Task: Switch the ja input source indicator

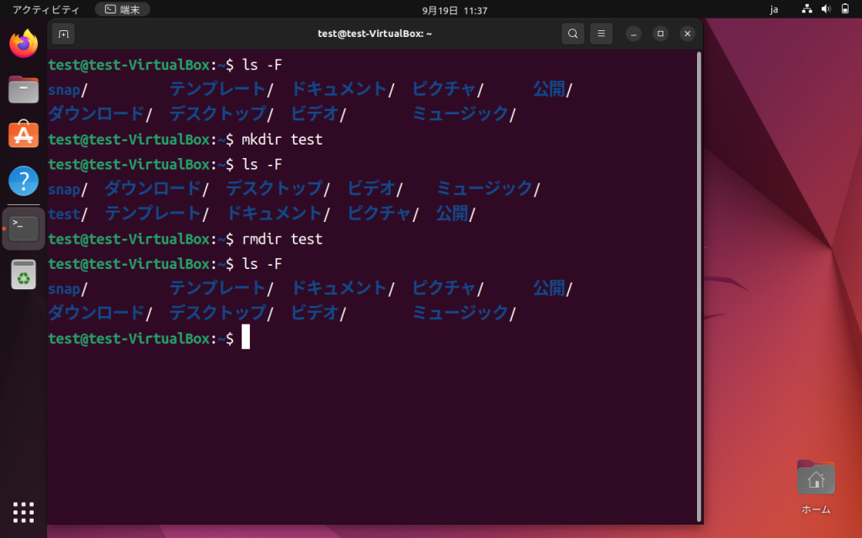Action: tap(774, 9)
